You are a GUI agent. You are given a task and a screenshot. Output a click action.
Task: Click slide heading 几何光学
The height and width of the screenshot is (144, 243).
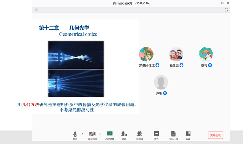[x=79, y=28]
